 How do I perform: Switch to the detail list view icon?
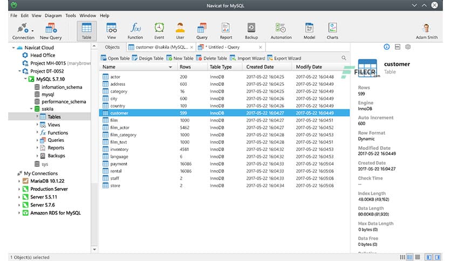point(410,257)
